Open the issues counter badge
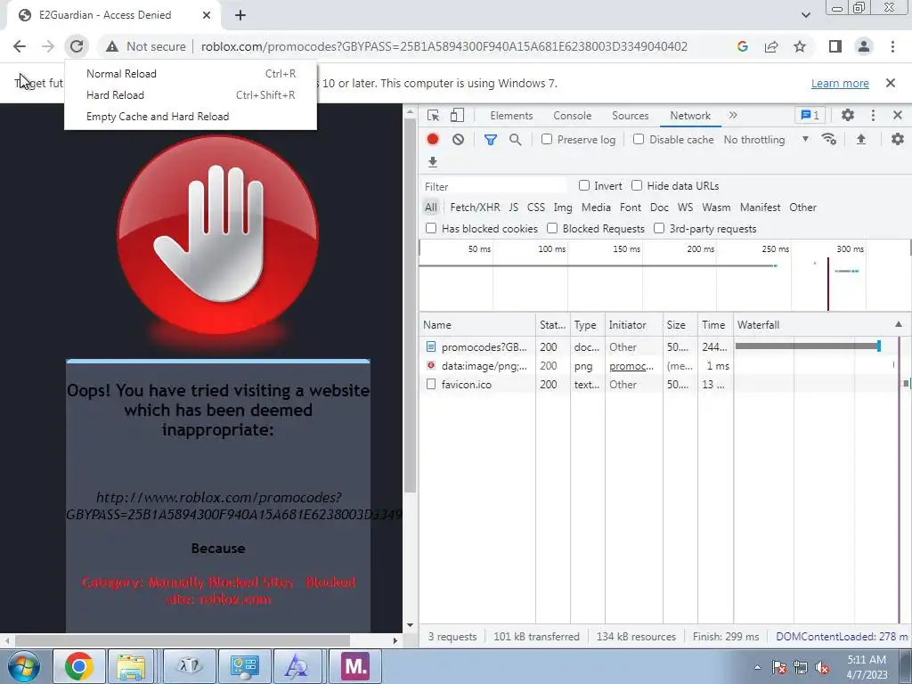The height and width of the screenshot is (684, 912). pos(810,115)
